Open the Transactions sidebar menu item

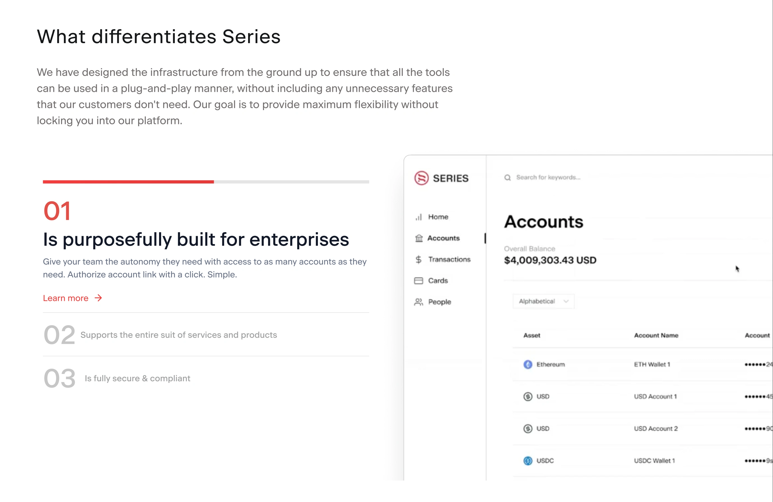pyautogui.click(x=449, y=259)
